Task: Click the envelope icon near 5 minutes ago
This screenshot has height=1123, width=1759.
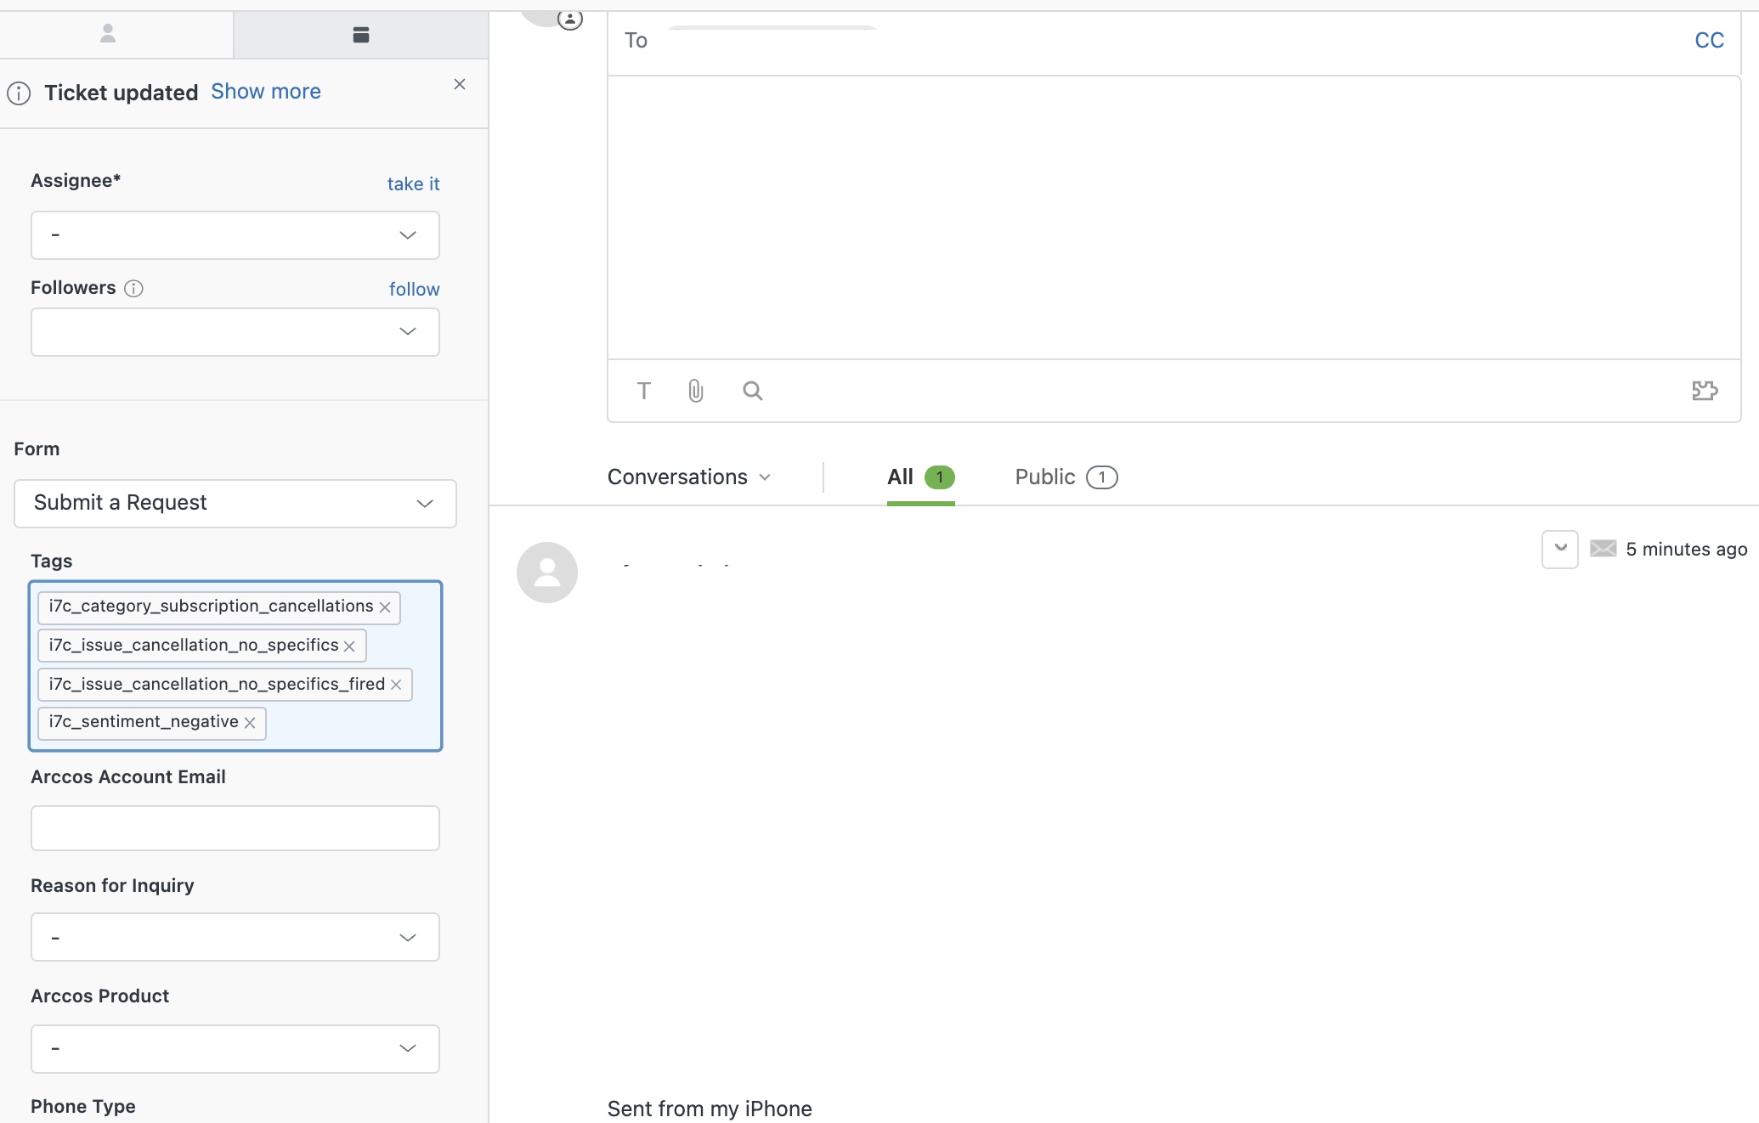Action: tap(1603, 549)
